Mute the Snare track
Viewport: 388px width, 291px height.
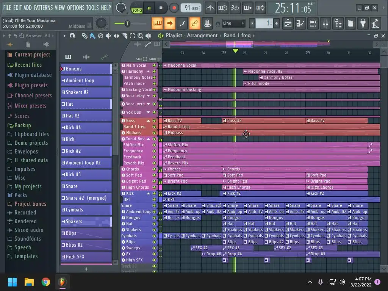point(155,205)
